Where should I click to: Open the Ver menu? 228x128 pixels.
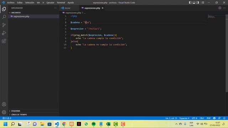(38, 2)
